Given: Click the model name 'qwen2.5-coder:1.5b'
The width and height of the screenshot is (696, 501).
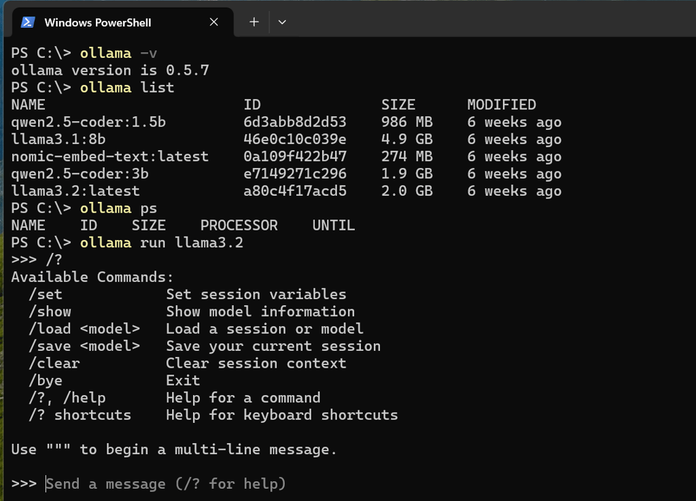Looking at the screenshot, I should pos(88,122).
